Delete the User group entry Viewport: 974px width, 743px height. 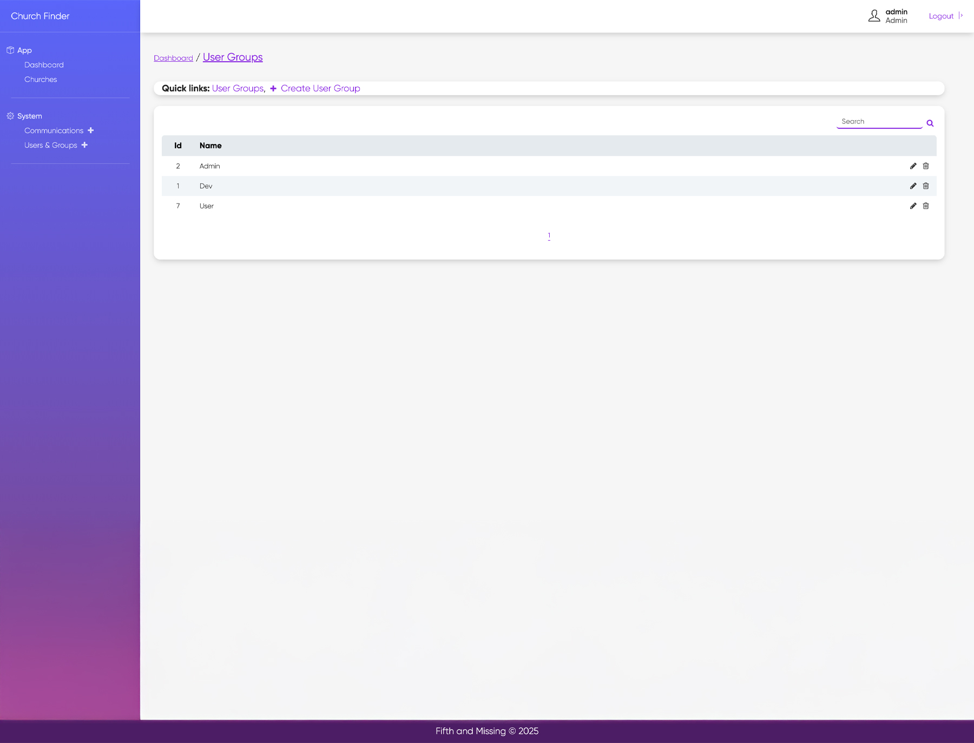click(926, 206)
